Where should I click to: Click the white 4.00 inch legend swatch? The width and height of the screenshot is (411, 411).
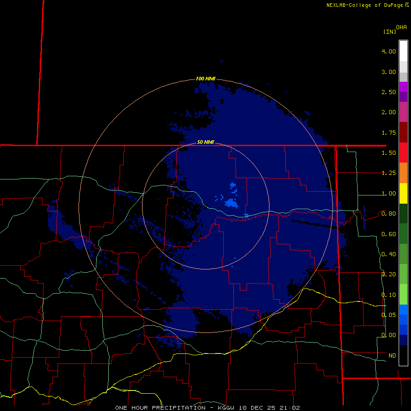click(x=403, y=51)
